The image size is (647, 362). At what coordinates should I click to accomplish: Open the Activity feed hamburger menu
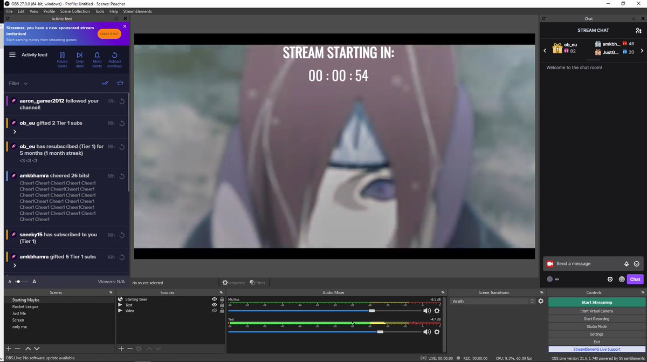click(12, 54)
